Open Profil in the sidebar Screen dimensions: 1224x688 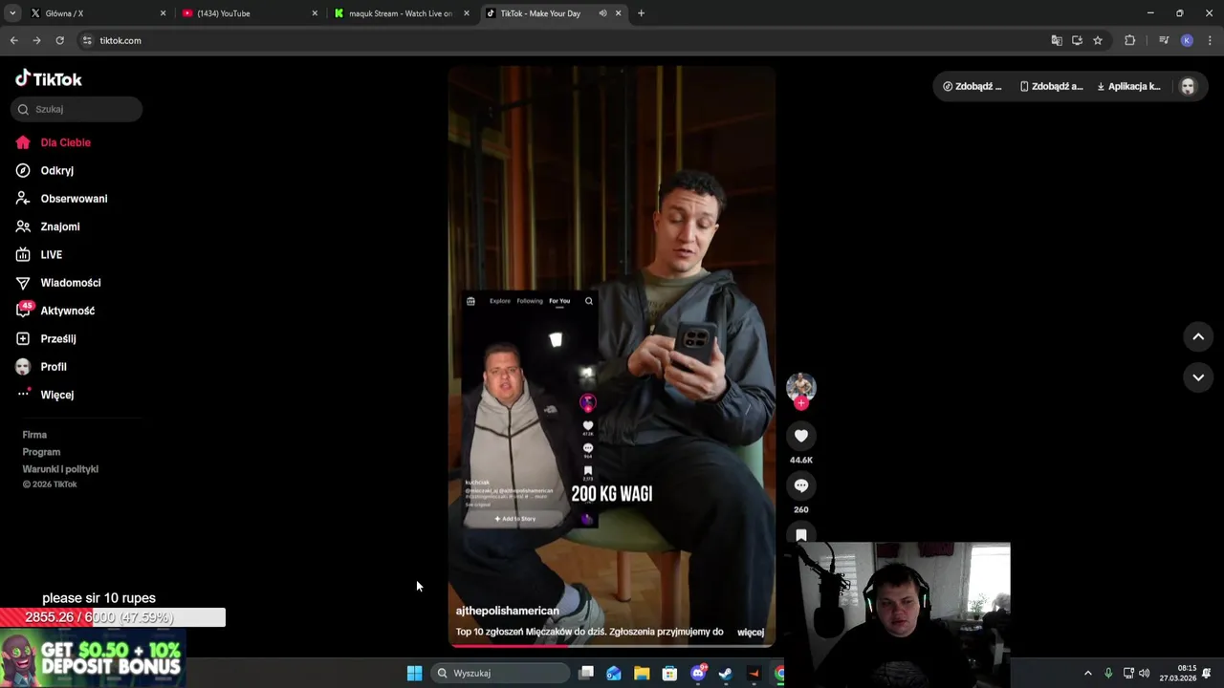click(x=41, y=367)
